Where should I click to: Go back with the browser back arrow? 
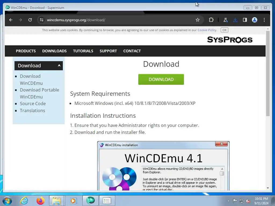pos(11,20)
